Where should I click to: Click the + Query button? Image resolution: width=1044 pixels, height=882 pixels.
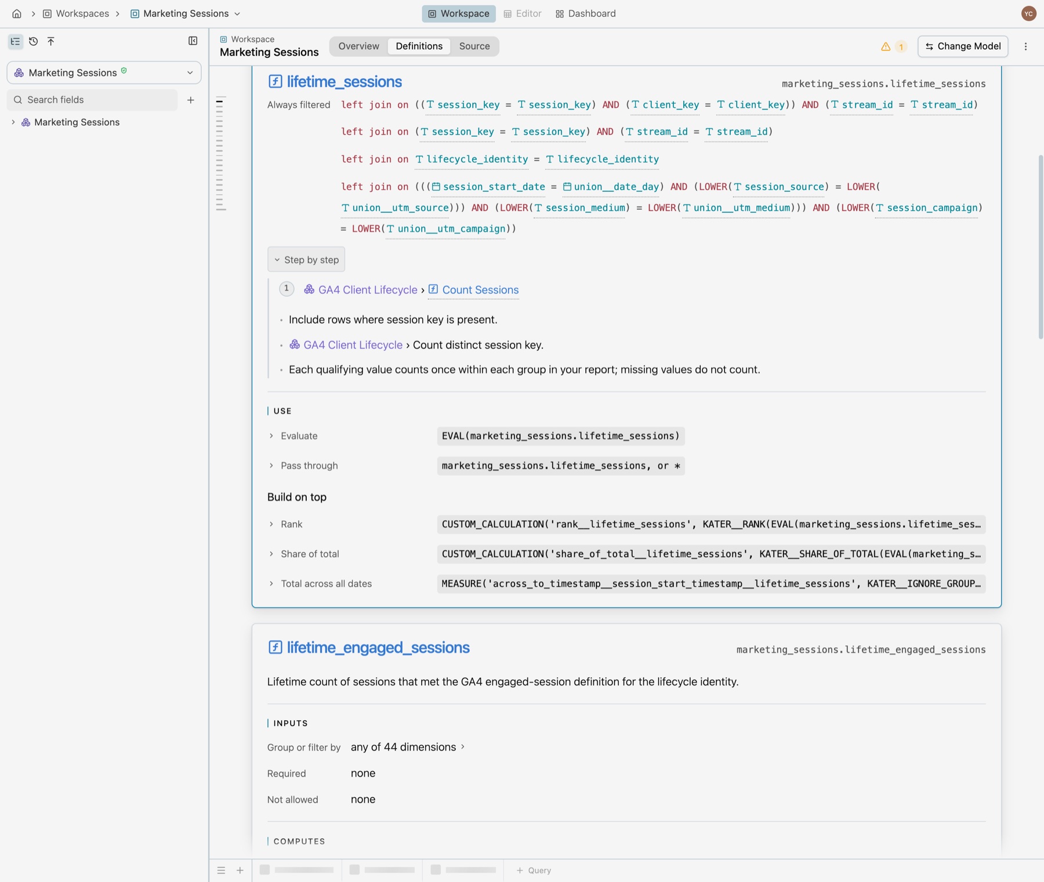click(534, 870)
